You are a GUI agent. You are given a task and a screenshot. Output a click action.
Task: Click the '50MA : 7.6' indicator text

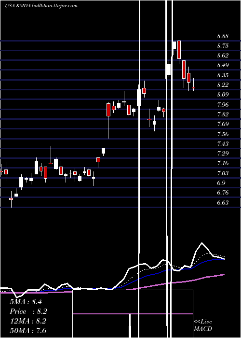coord(28,330)
